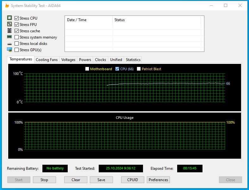Image resolution: width=249 pixels, height=190 pixels.
Task: Click the yellow 100% CPU usage value
Action: click(231, 122)
